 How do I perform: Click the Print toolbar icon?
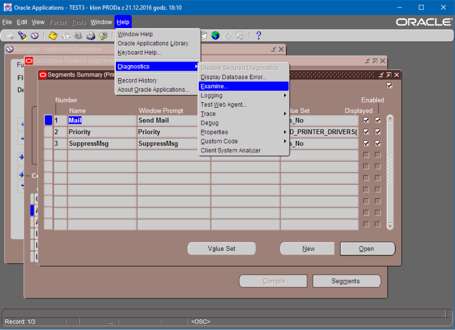[x=91, y=36]
